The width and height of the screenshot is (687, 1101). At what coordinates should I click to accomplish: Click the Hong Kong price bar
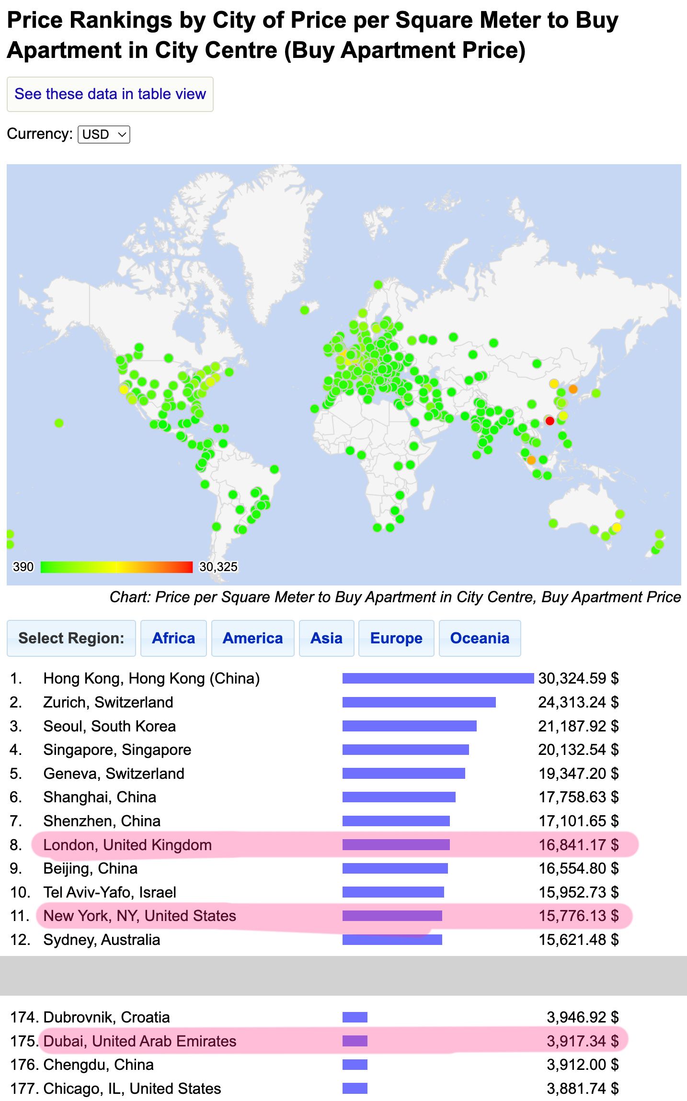coord(438,678)
